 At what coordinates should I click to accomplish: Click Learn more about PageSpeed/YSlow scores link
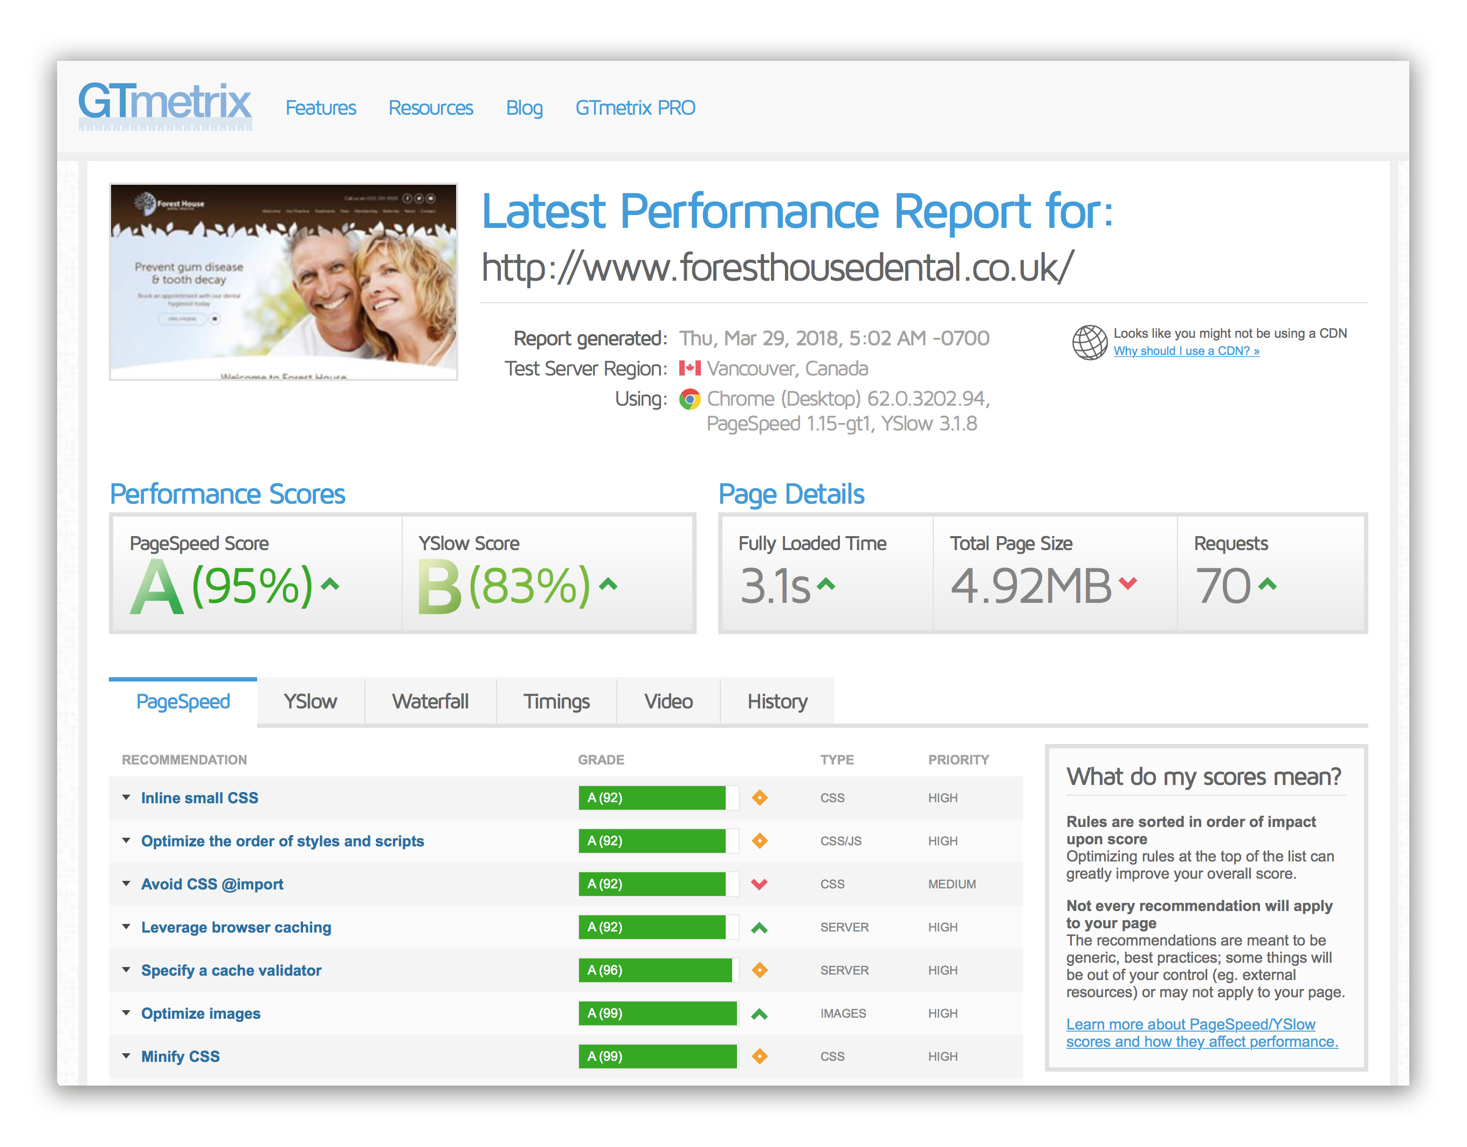coord(1202,1033)
